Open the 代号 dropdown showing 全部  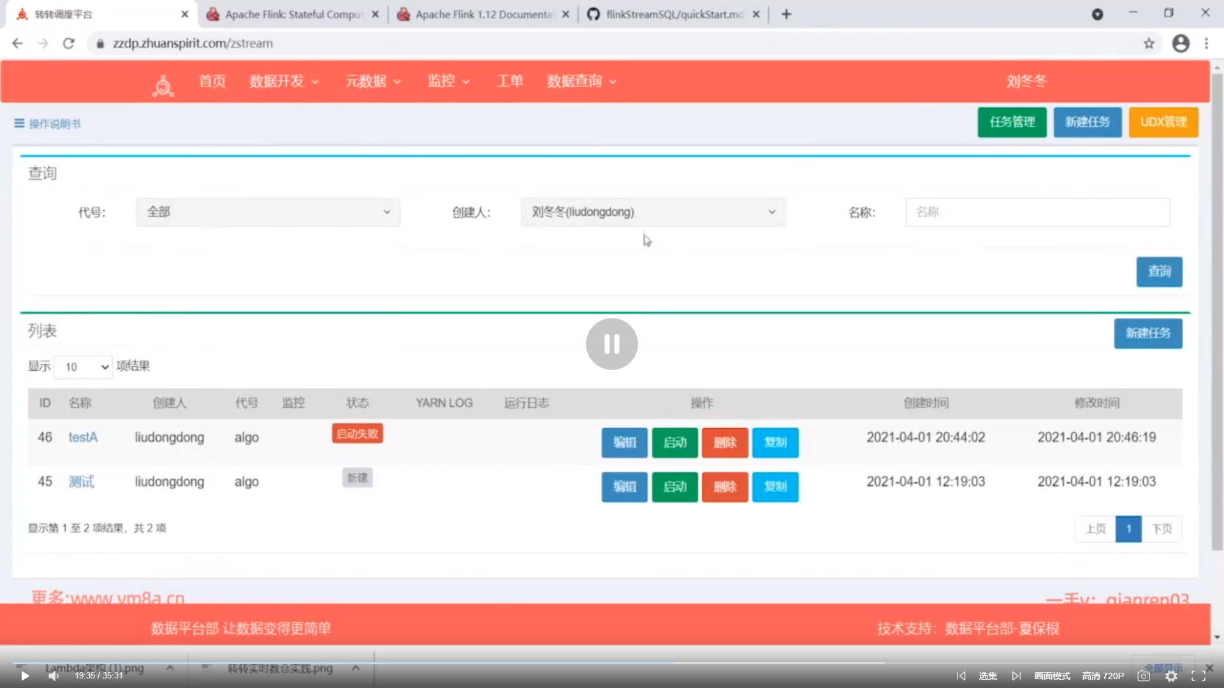tap(268, 212)
